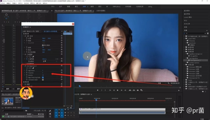Toggle Threshold stopwatch animation

(27, 73)
